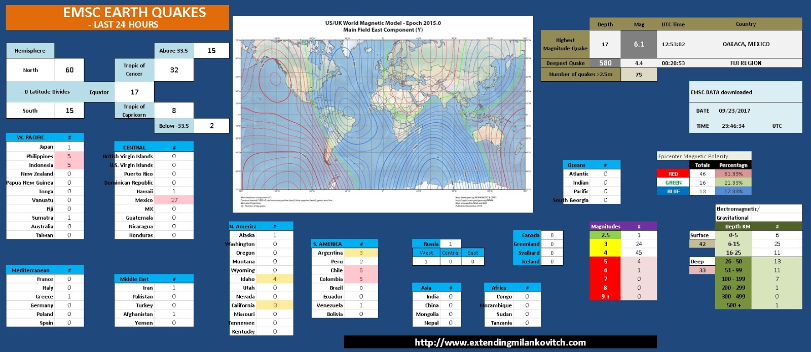
Task: Click the magnitude 2.5 green cell
Action: click(x=605, y=235)
